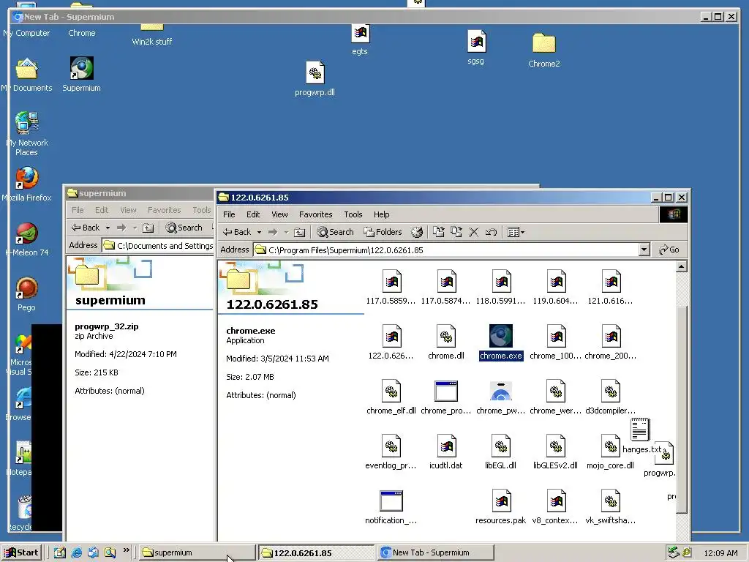This screenshot has width=749, height=562.
Task: Open Edit menu in 122.0.6261.85 window
Action: [x=253, y=214]
